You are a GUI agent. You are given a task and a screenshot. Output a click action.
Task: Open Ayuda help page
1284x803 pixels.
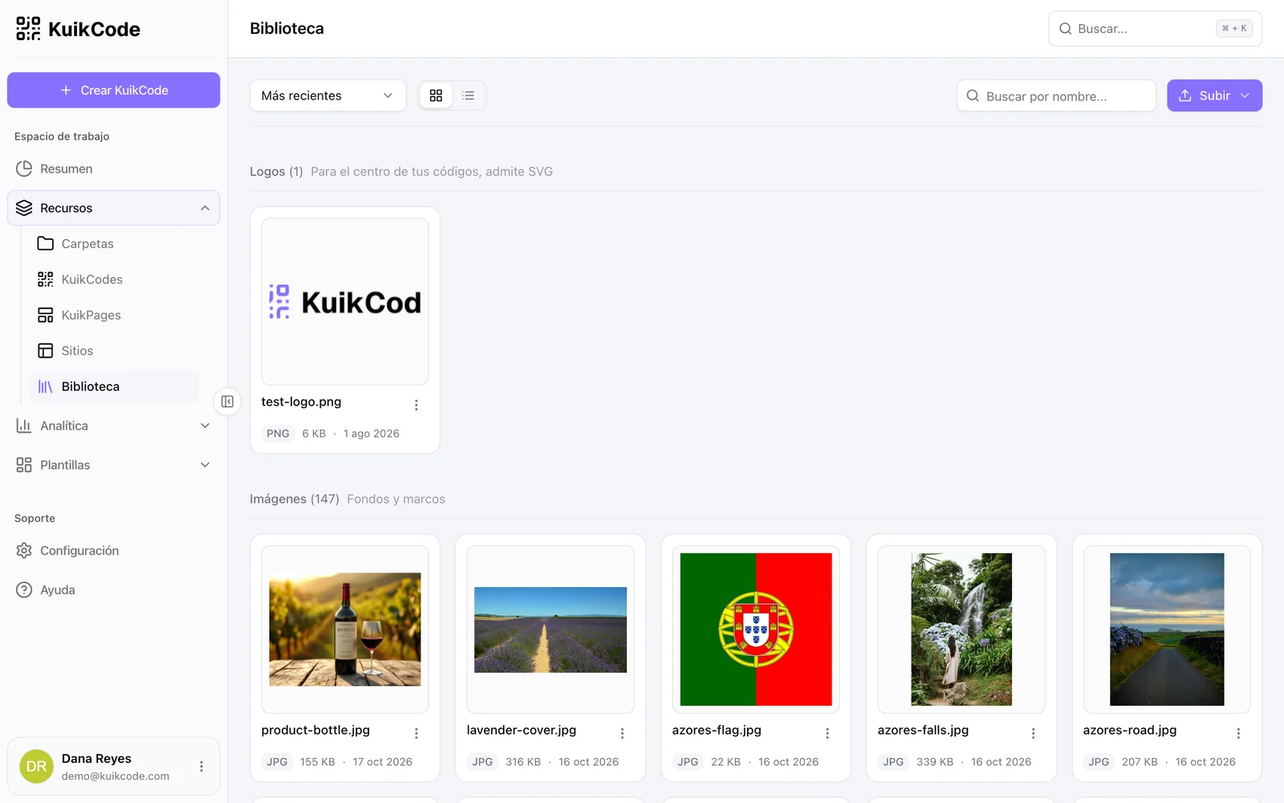(113, 590)
